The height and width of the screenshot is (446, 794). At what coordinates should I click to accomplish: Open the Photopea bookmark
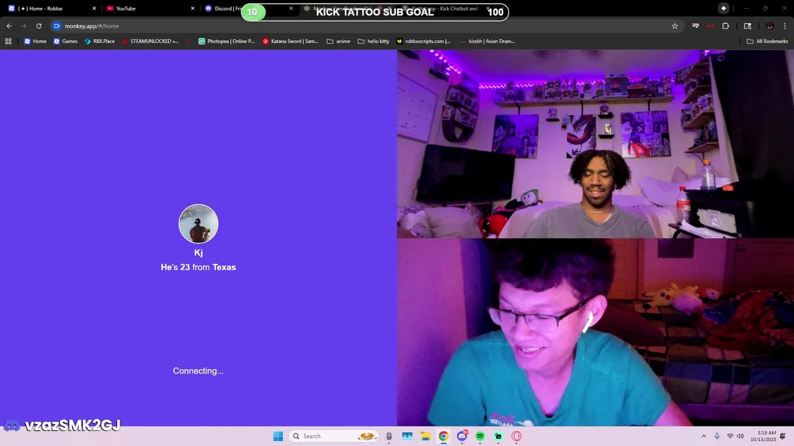coord(226,42)
